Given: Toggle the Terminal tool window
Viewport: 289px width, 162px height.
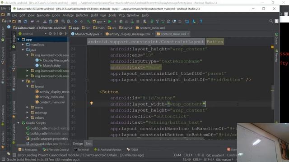Looking at the screenshot, I should pos(81,150).
